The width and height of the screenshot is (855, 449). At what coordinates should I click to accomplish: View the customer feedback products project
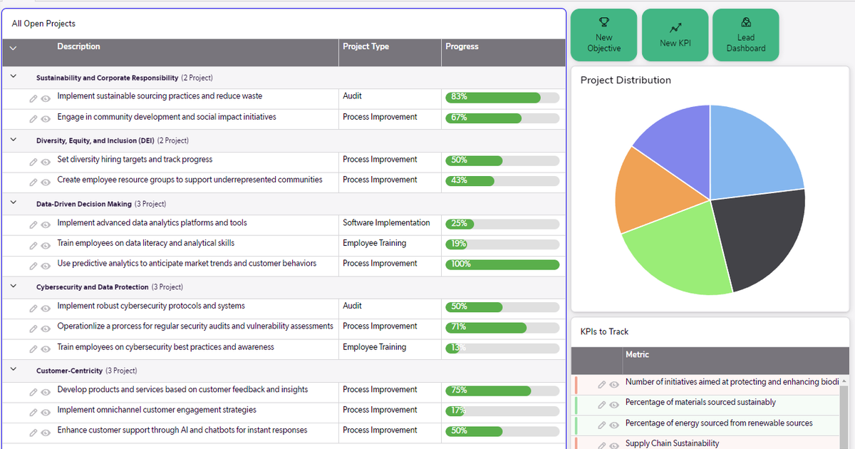tap(46, 392)
